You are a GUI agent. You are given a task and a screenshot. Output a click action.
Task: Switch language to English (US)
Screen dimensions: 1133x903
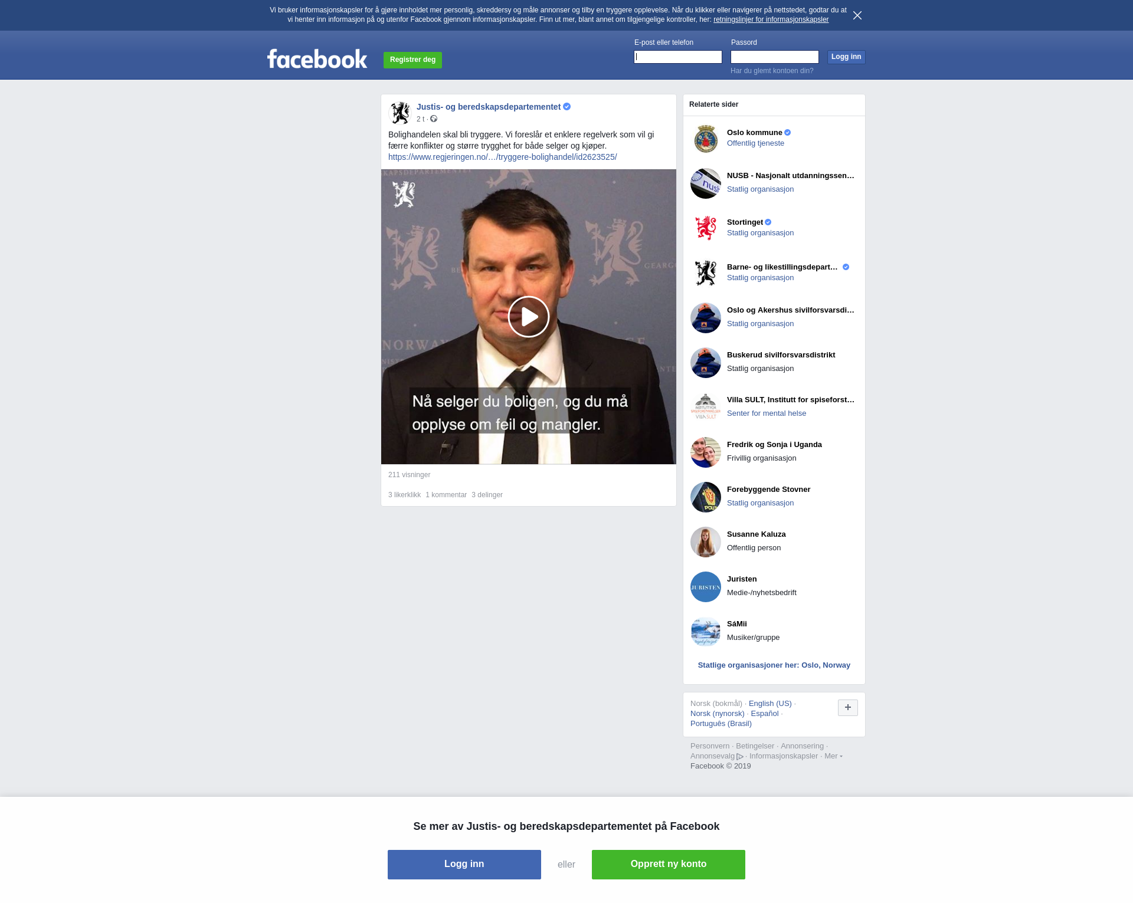tap(770, 704)
